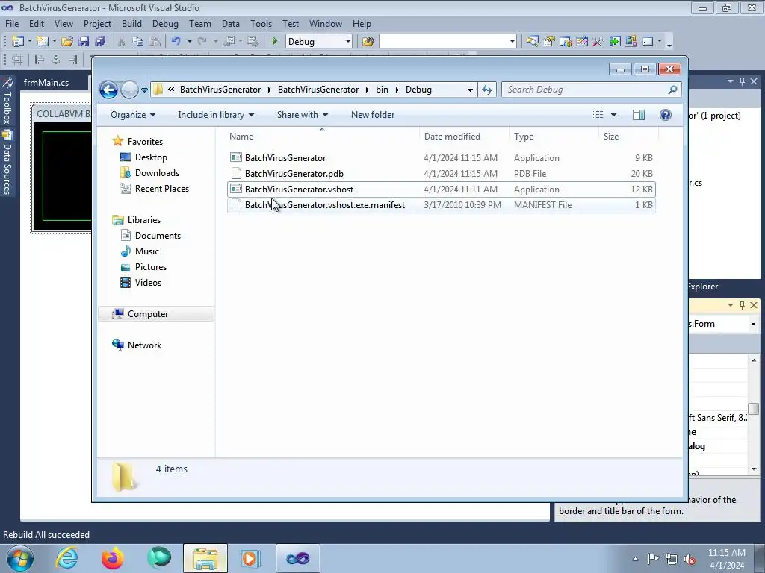
Task: Toggle the Explorer preview pane
Action: (x=638, y=115)
